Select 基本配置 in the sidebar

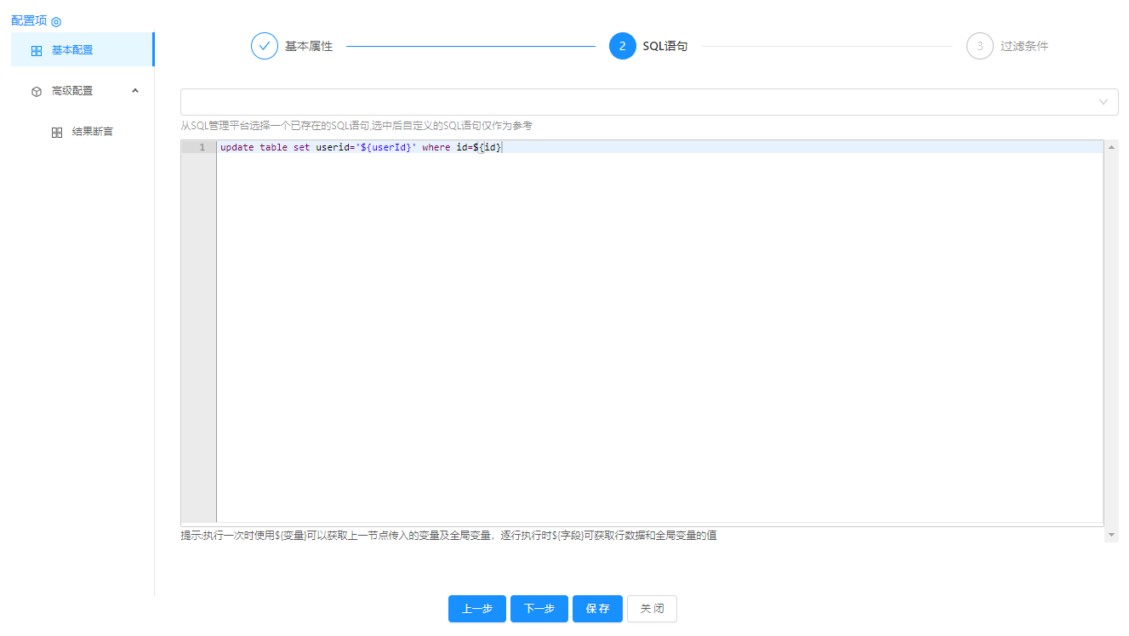pyautogui.click(x=72, y=50)
